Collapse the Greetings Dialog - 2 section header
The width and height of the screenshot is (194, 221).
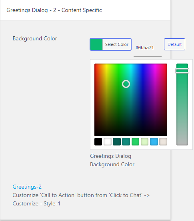coord(85,10)
